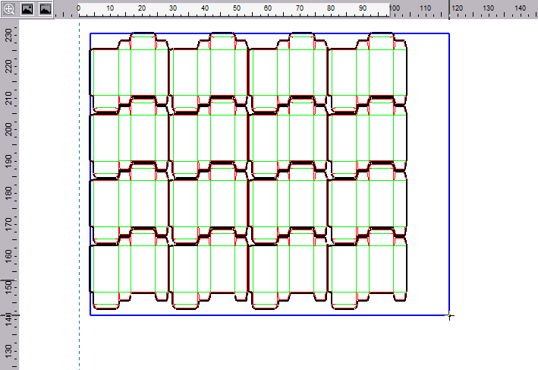Click the top-right corner of the blue sheet border
The image size is (538, 370).
pyautogui.click(x=448, y=33)
